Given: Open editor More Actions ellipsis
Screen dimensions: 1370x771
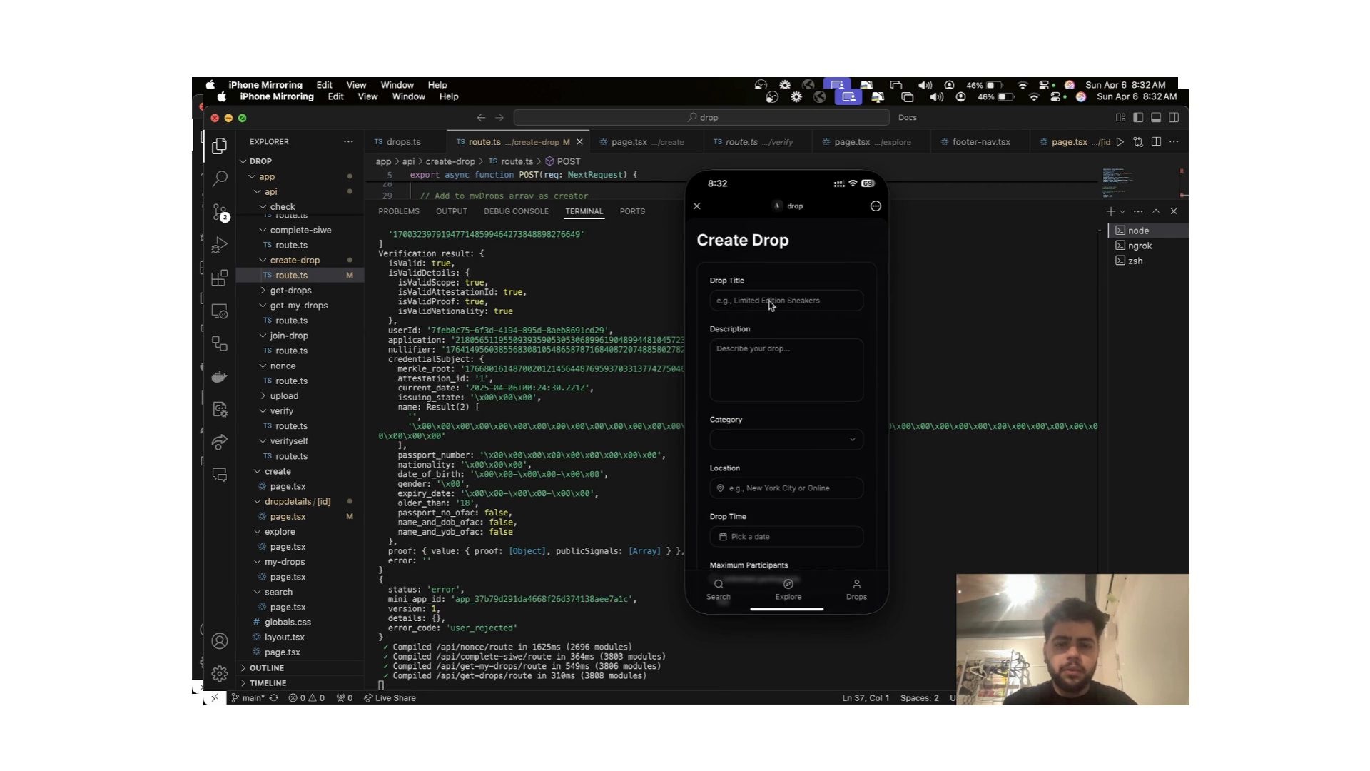Looking at the screenshot, I should (1174, 142).
